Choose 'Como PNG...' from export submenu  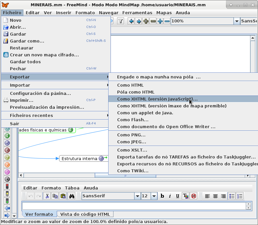click(x=131, y=135)
